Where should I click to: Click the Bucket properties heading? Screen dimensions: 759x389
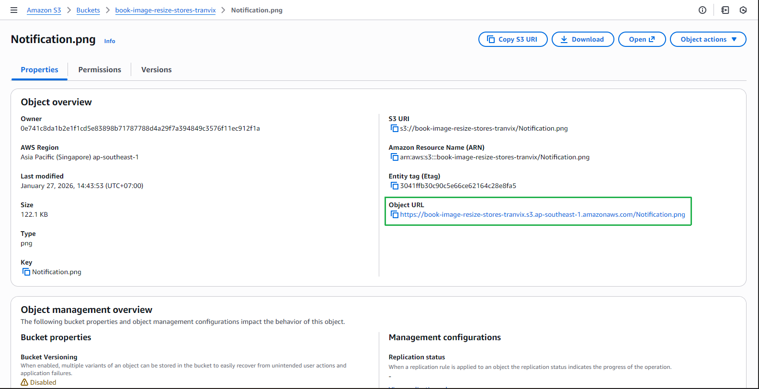tap(56, 337)
